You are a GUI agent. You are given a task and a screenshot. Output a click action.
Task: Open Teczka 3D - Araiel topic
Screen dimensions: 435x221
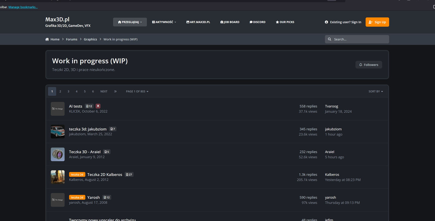(85, 152)
